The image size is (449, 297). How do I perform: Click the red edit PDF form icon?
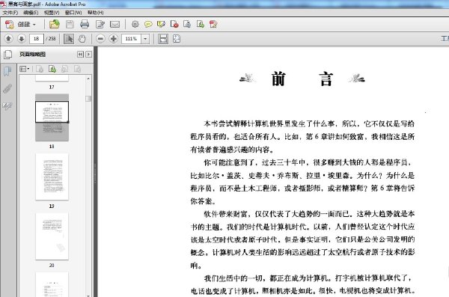click(213, 25)
